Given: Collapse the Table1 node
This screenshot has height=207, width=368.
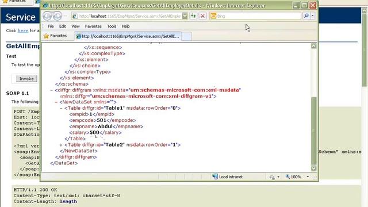Looking at the screenshot, I should [61, 108].
